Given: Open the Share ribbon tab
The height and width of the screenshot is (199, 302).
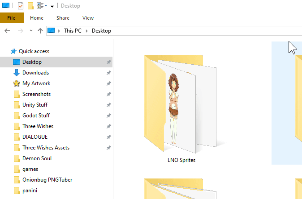Looking at the screenshot, I should click(x=63, y=18).
